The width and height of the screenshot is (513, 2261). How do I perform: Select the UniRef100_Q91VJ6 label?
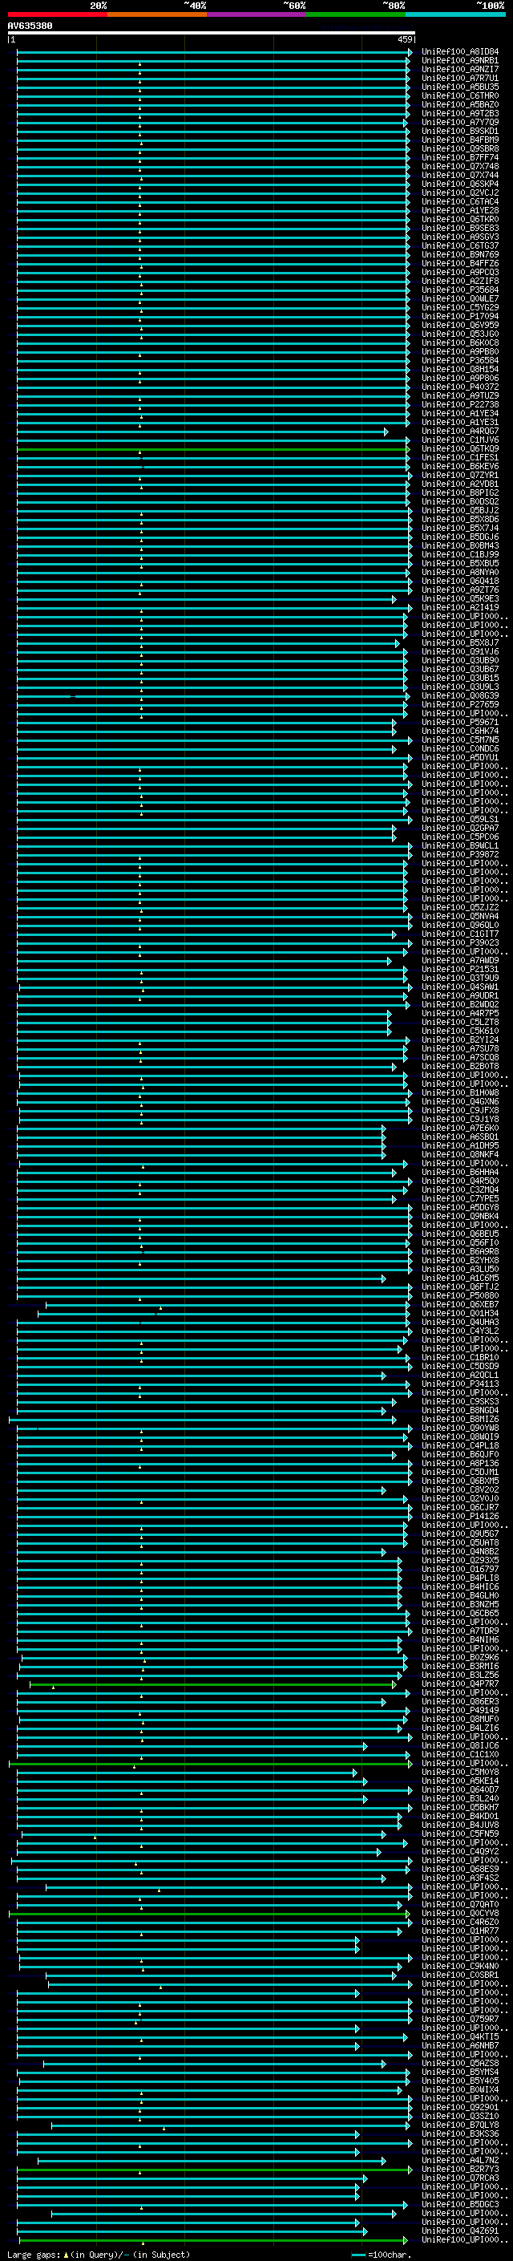click(460, 652)
